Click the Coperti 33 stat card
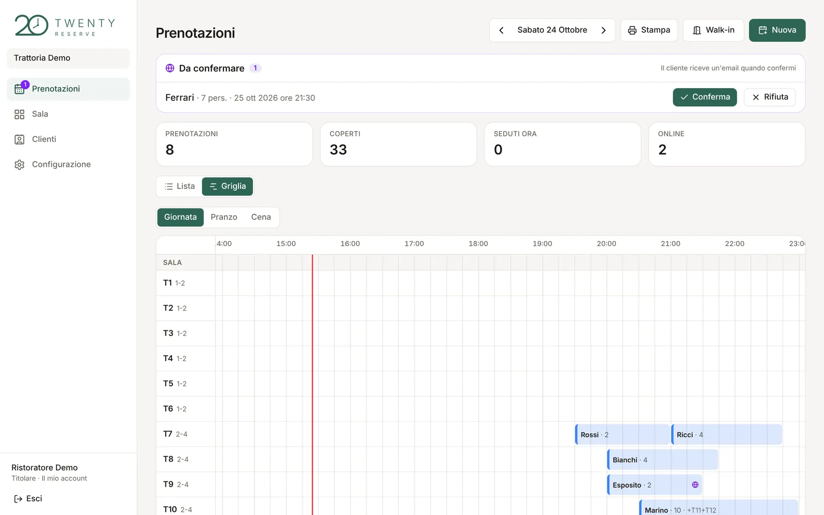824x515 pixels. point(399,144)
